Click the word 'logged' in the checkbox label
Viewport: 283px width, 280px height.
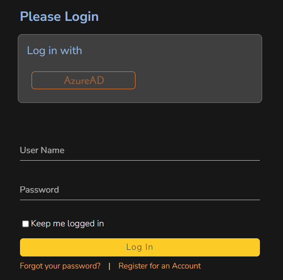[81, 224]
